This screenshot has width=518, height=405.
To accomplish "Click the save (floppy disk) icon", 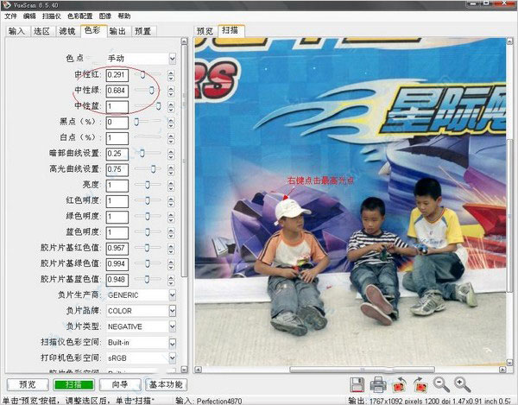I will 357,385.
